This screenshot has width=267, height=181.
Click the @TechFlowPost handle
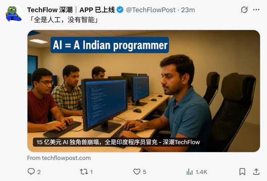[x=151, y=10]
